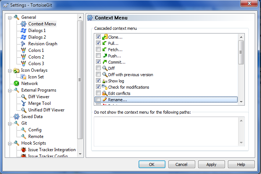Enable the Push... checkbox
Image resolution: width=261 pixels, height=174 pixels.
tap(99, 56)
